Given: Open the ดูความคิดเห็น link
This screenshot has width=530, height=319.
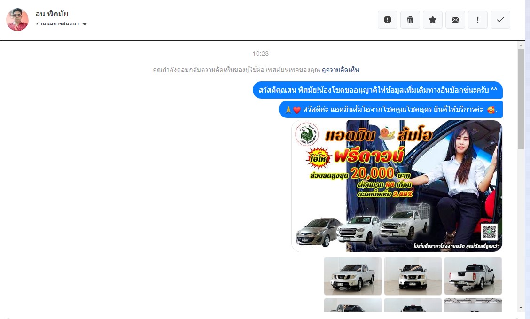Looking at the screenshot, I should pyautogui.click(x=340, y=70).
